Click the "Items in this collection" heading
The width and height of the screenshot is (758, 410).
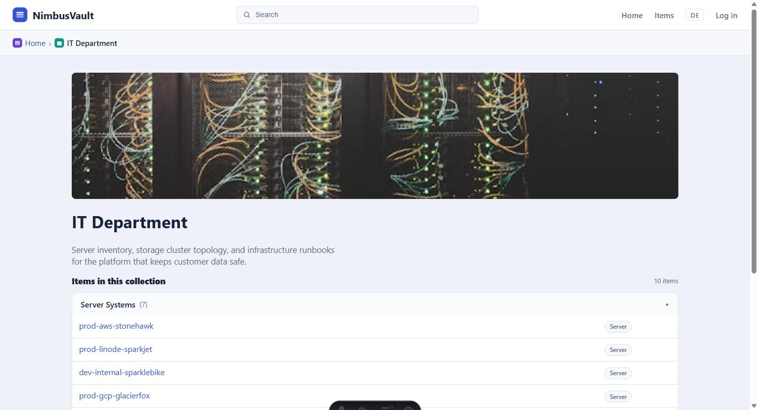tap(119, 281)
